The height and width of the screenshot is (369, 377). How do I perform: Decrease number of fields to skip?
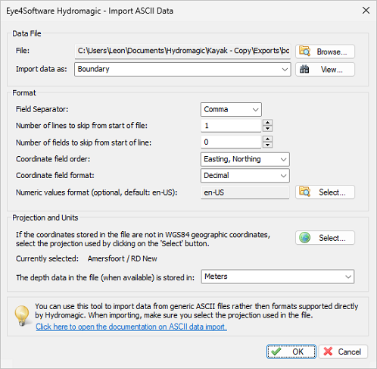(x=267, y=145)
